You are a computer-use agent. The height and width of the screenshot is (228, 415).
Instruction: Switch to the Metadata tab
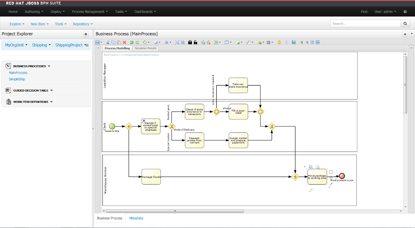pyautogui.click(x=136, y=218)
